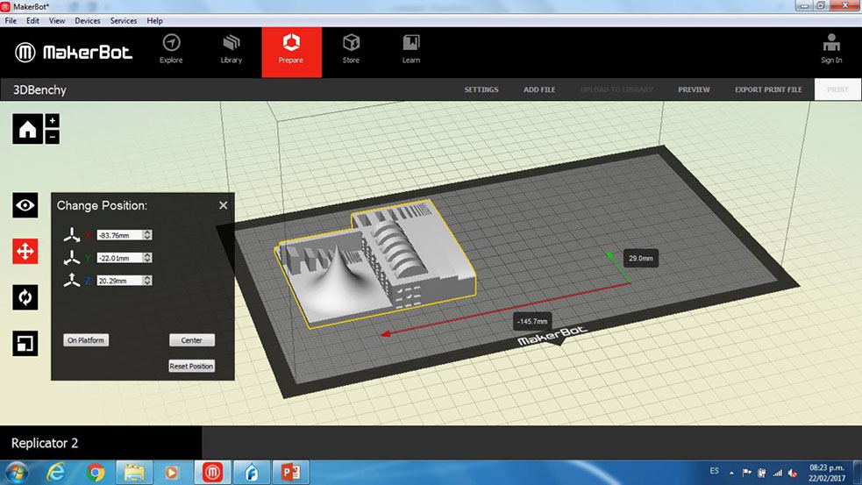The image size is (862, 485).
Task: Click the Z position stepper arrows
Action: tap(147, 281)
